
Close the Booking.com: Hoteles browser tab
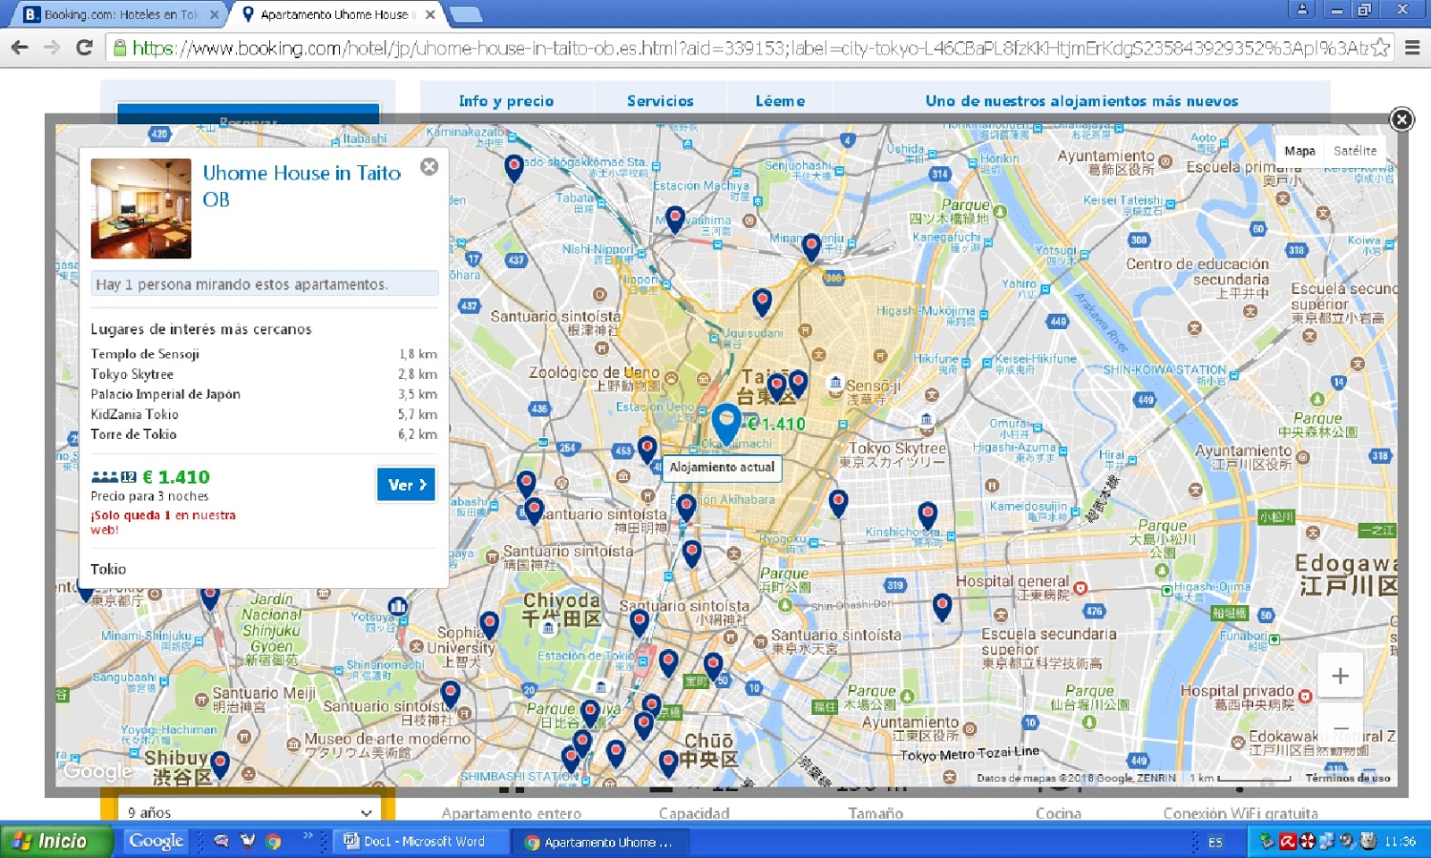tap(215, 14)
